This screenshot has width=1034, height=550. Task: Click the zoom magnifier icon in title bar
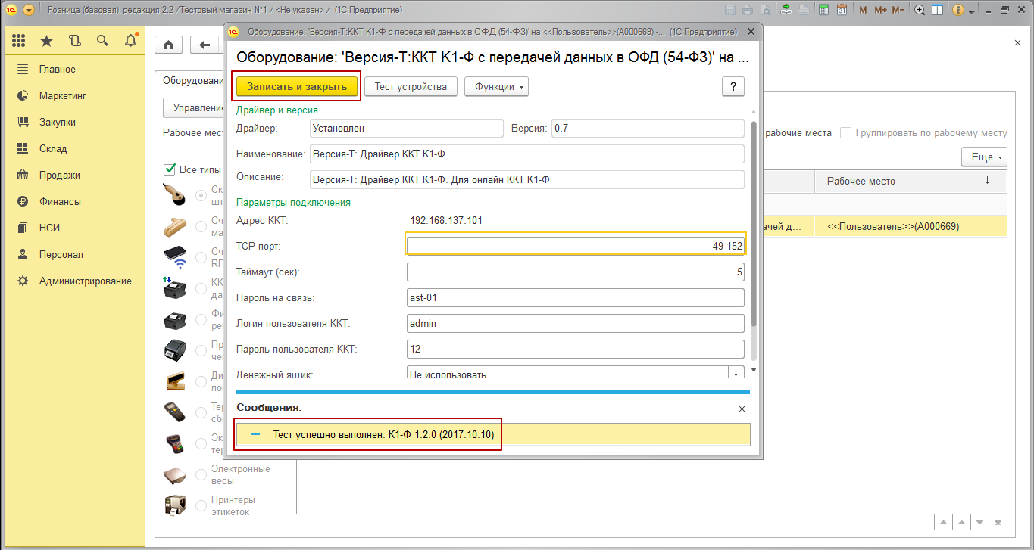point(920,11)
